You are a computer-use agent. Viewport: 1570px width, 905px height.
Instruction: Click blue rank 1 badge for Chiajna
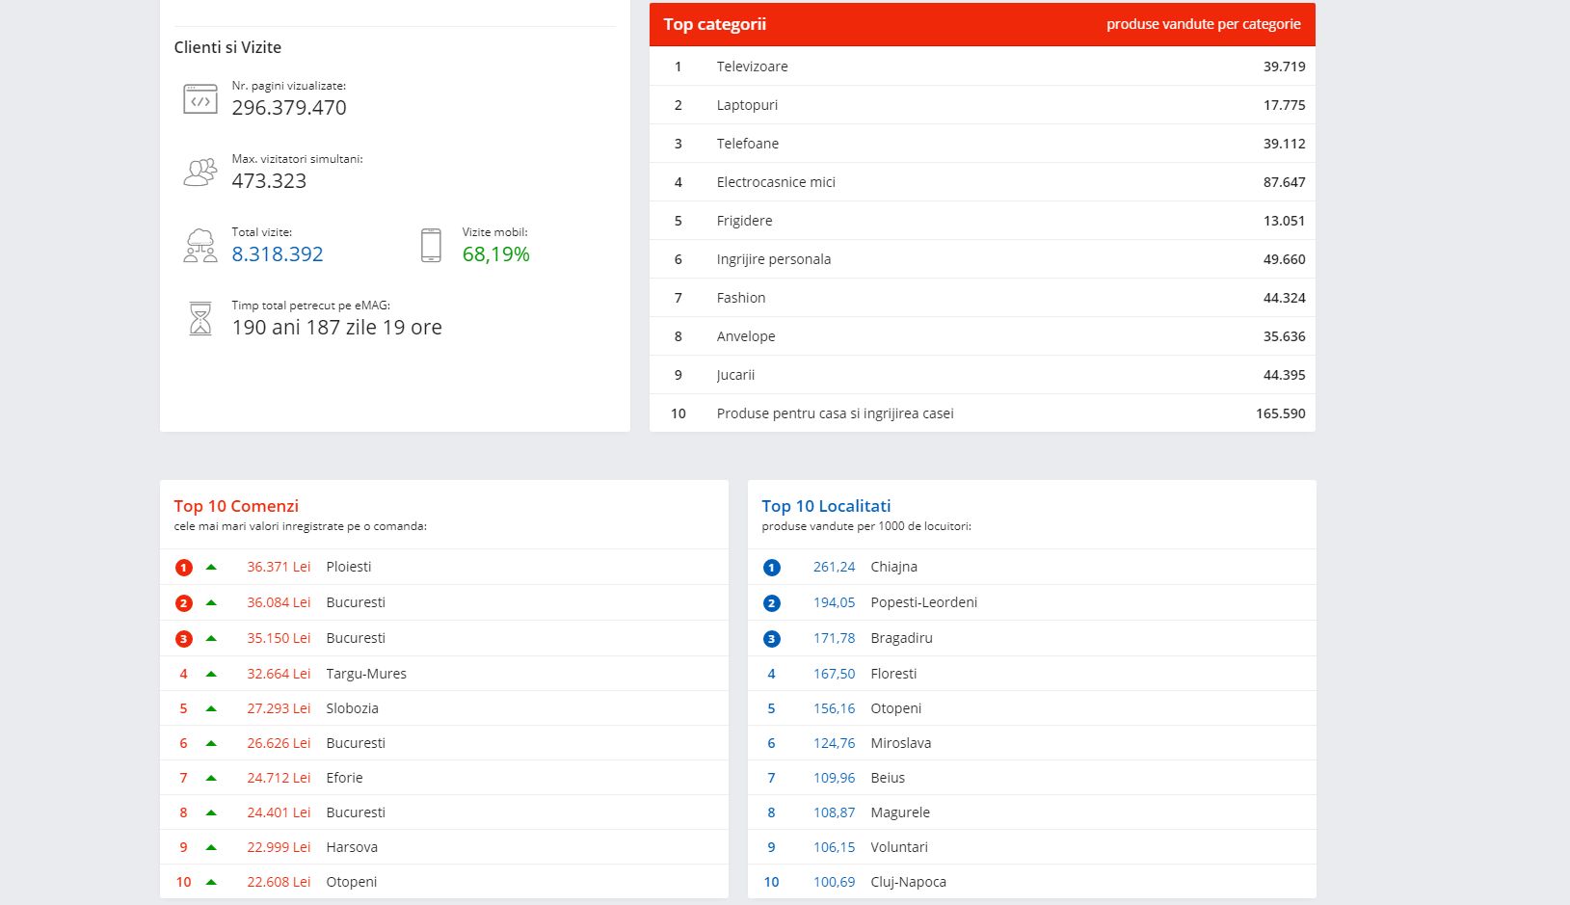pos(771,568)
